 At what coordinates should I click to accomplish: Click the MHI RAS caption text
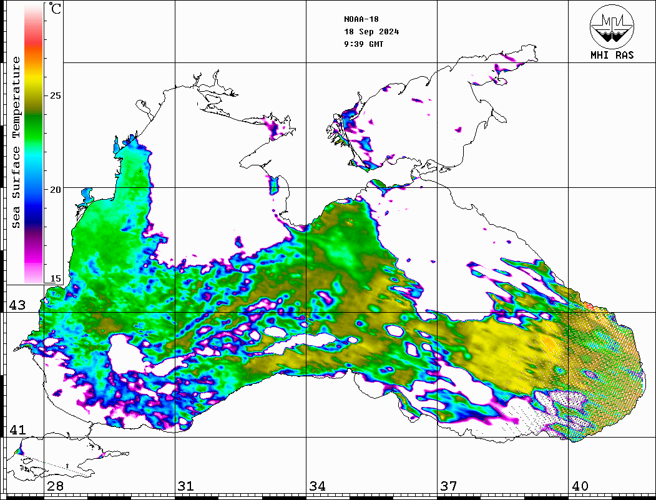[612, 55]
